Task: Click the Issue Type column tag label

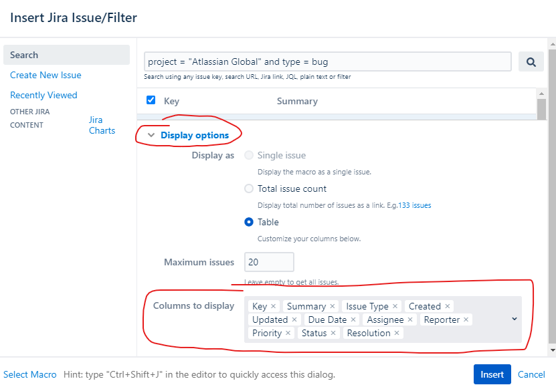Action: coord(367,306)
